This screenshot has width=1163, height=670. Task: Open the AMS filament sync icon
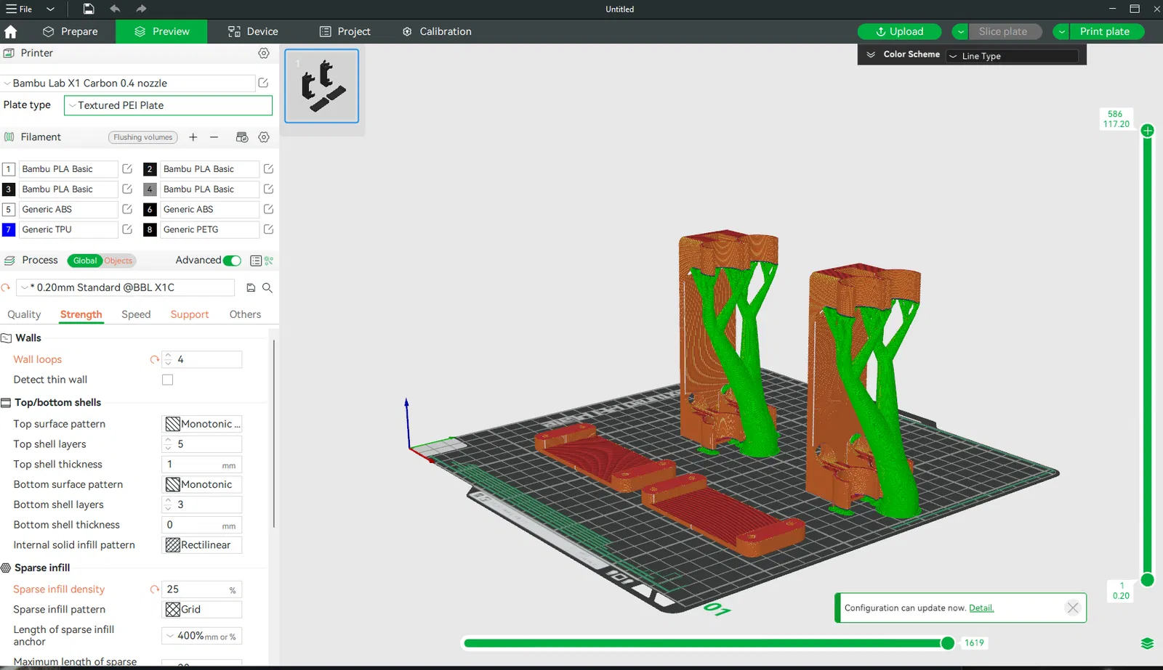click(242, 137)
